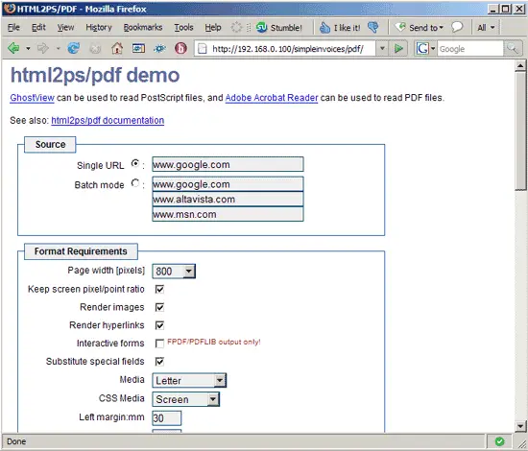Click the thumbs down icon
This screenshot has width=528, height=451.
click(x=373, y=27)
